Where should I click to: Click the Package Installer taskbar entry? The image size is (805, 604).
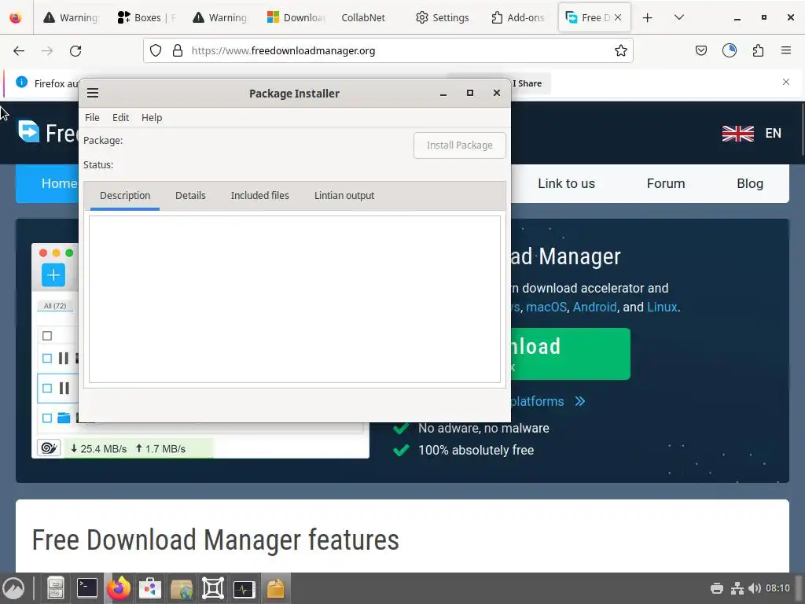(x=276, y=588)
